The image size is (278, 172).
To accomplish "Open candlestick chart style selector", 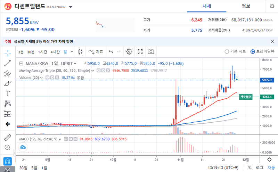I will click(x=80, y=51).
